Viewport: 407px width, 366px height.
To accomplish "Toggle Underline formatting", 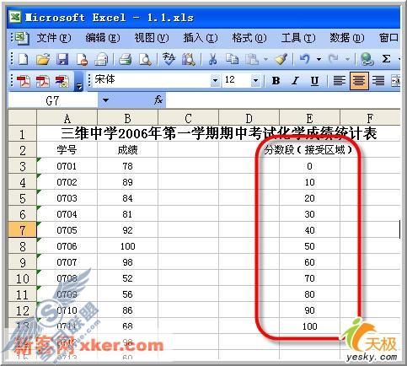I will 314,81.
